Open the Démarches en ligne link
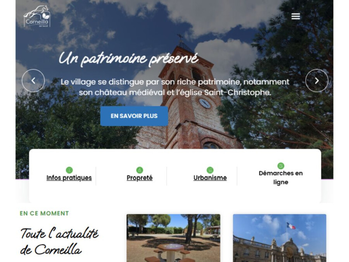This screenshot has height=262, width=349. (281, 177)
